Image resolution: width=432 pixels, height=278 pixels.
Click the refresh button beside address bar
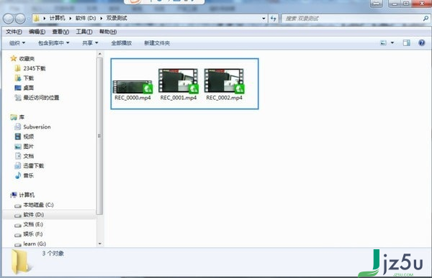tap(274, 19)
